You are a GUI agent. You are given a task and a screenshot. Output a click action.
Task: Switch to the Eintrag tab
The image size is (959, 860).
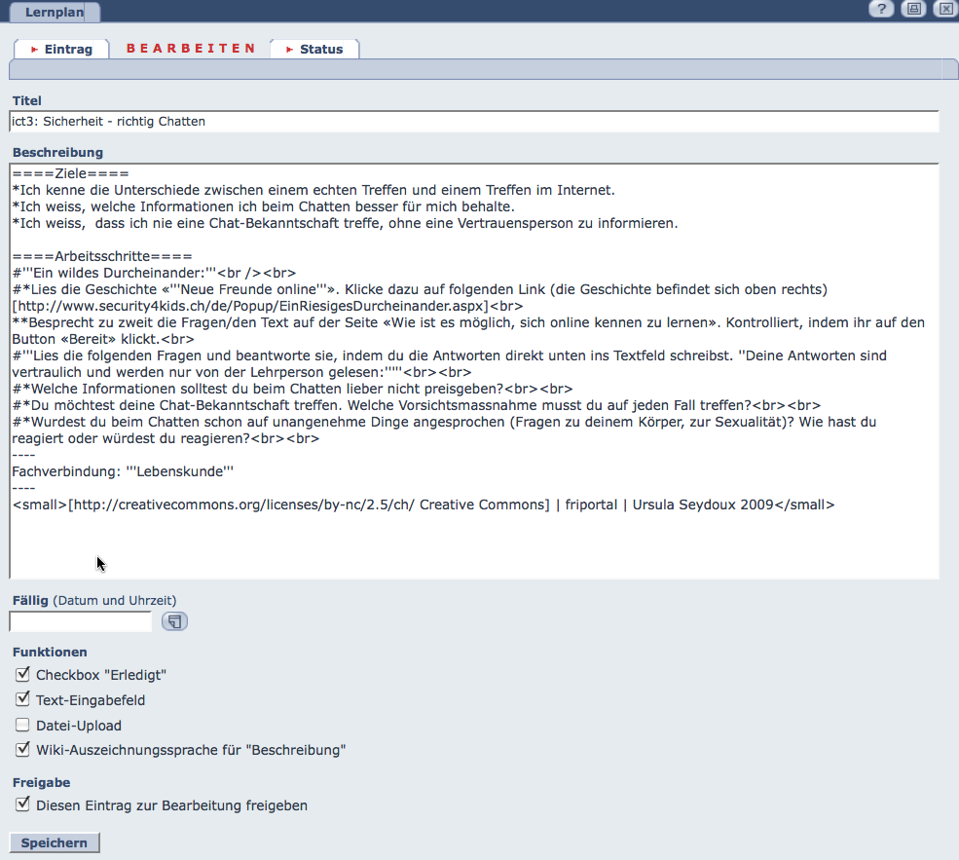click(x=61, y=49)
